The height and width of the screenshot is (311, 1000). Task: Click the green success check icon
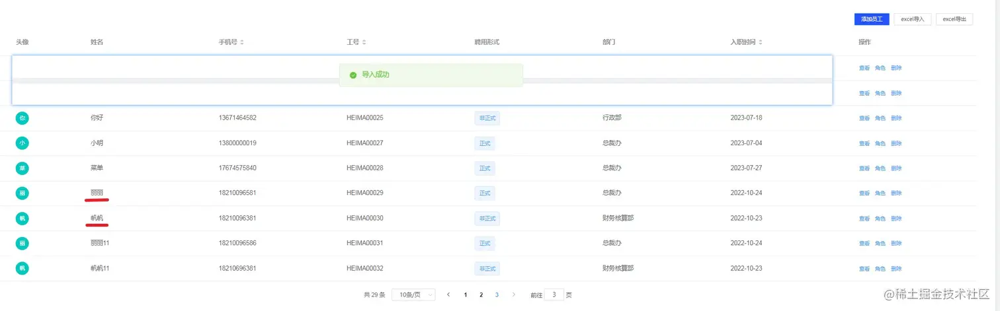click(x=353, y=75)
